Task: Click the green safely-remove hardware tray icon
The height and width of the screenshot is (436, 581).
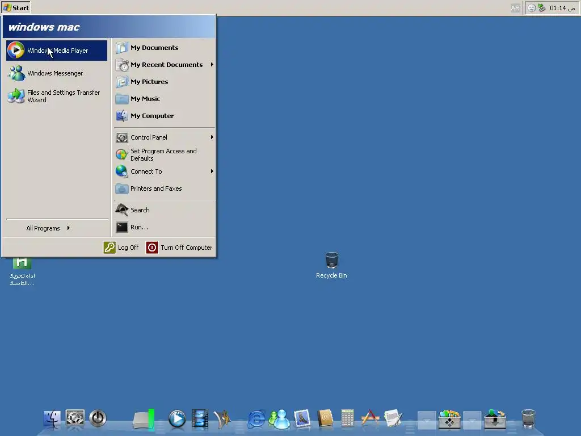Action: pyautogui.click(x=542, y=8)
